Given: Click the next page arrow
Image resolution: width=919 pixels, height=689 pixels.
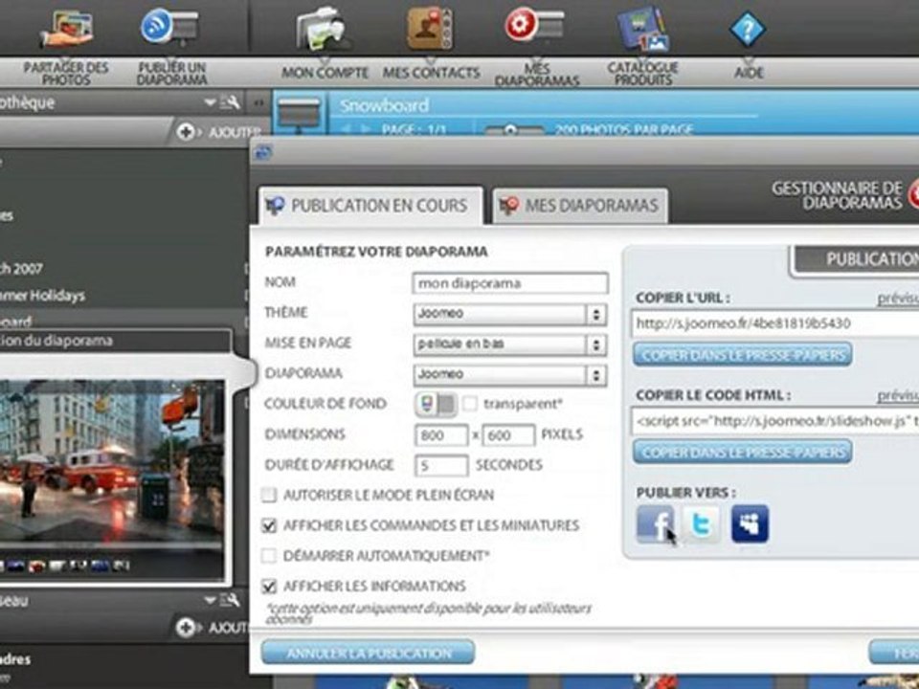Looking at the screenshot, I should point(365,129).
